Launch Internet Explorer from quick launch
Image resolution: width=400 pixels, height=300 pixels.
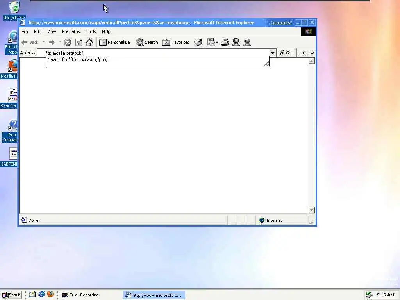tap(41, 295)
